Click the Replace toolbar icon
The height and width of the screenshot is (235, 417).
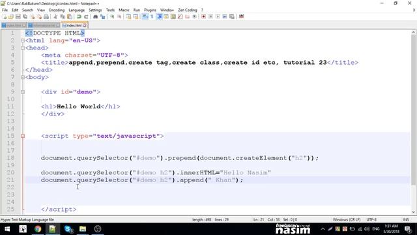102,16
